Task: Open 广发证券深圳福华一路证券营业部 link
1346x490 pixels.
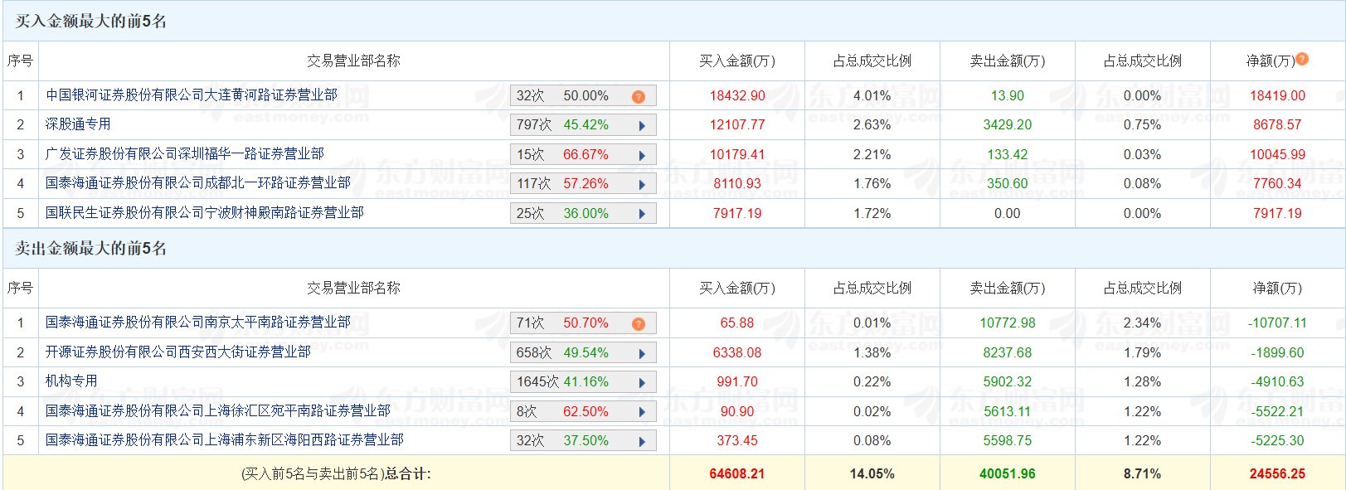Action: point(185,154)
